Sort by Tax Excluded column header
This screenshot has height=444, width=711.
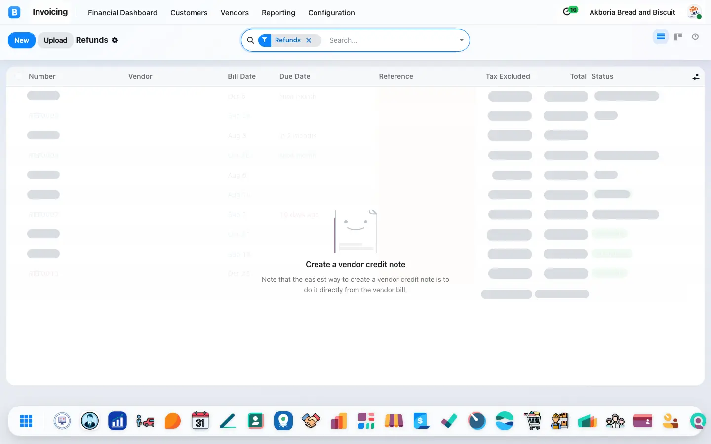[508, 76]
